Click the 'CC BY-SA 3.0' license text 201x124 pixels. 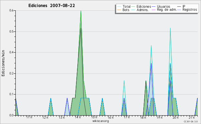pyautogui.click(x=191, y=121)
